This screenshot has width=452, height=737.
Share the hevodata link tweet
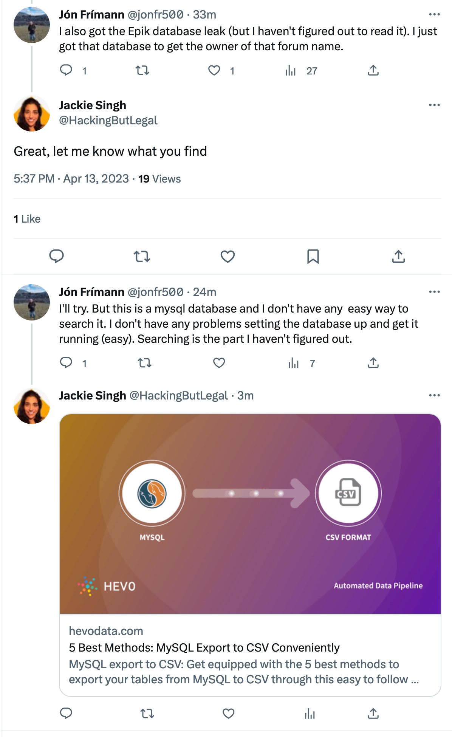(373, 713)
